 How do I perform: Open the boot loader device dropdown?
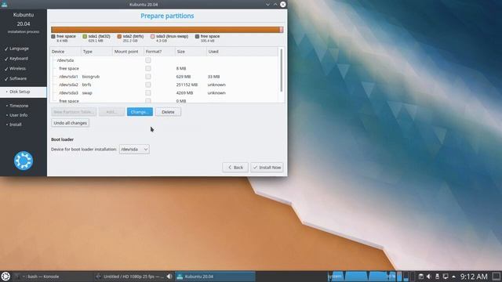coord(134,150)
